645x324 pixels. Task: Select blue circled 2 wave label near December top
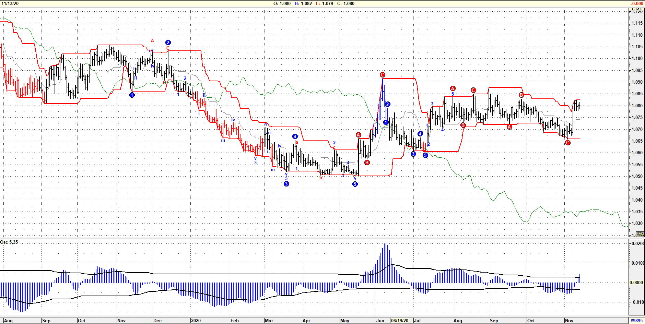point(168,43)
